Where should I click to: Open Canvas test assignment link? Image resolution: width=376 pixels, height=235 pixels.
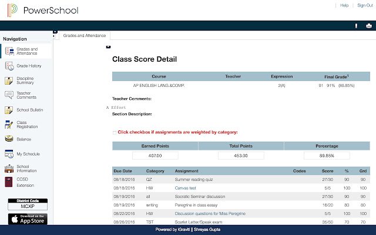click(186, 188)
